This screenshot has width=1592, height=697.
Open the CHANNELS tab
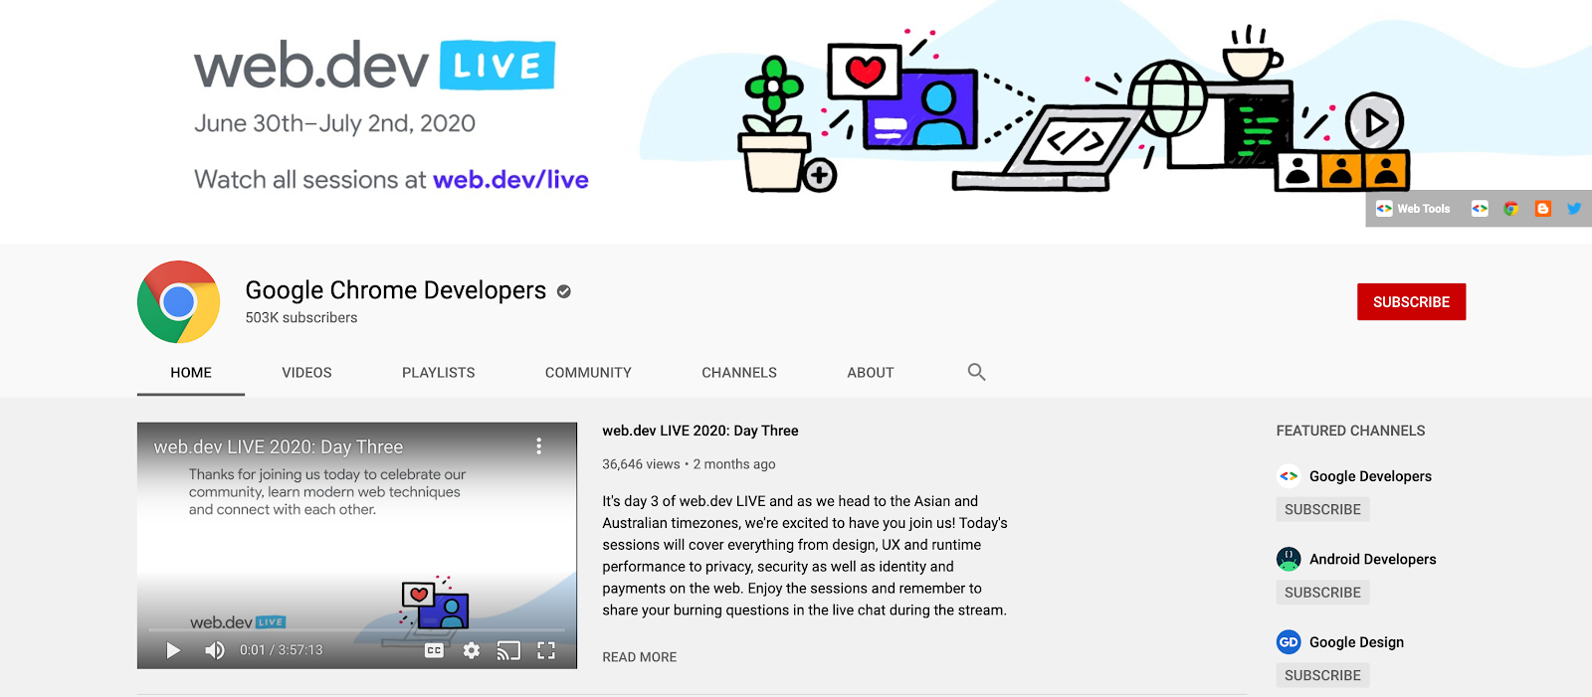point(739,373)
